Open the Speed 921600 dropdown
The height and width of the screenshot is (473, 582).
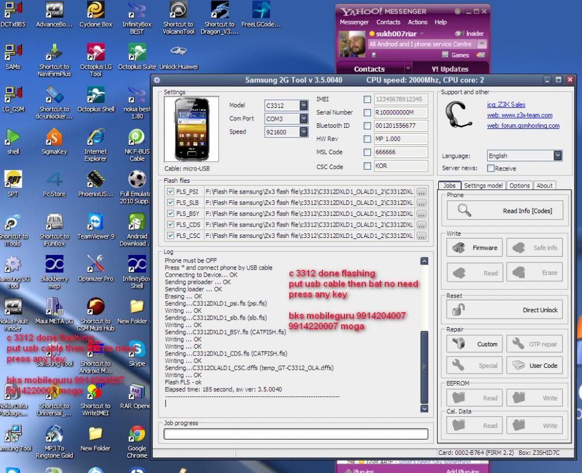pos(304,132)
